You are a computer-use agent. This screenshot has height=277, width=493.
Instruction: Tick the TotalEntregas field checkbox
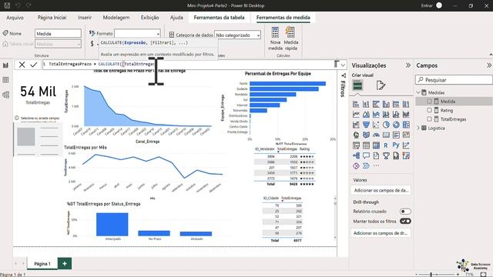pyautogui.click(x=429, y=119)
